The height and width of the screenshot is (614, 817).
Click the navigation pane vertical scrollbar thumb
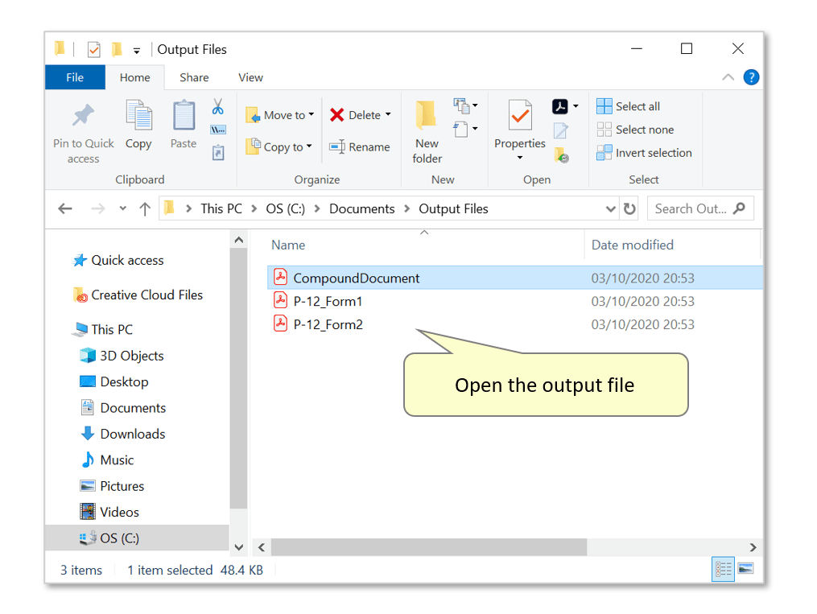[x=238, y=378]
